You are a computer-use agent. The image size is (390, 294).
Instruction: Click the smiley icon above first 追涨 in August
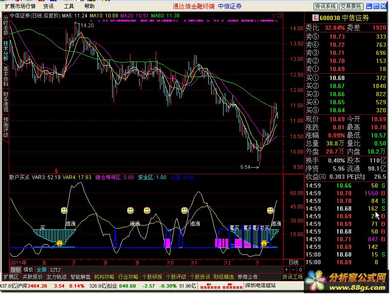(130, 210)
